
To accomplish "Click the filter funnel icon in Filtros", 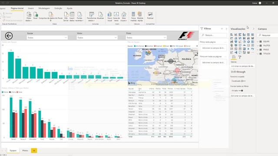I will (202, 29).
